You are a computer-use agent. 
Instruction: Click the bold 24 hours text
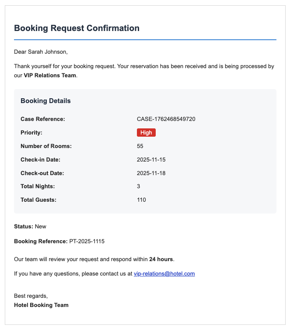pos(161,259)
